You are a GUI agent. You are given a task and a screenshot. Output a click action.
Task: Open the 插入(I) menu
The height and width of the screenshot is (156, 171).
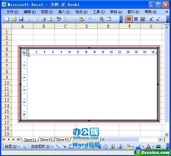64,12
